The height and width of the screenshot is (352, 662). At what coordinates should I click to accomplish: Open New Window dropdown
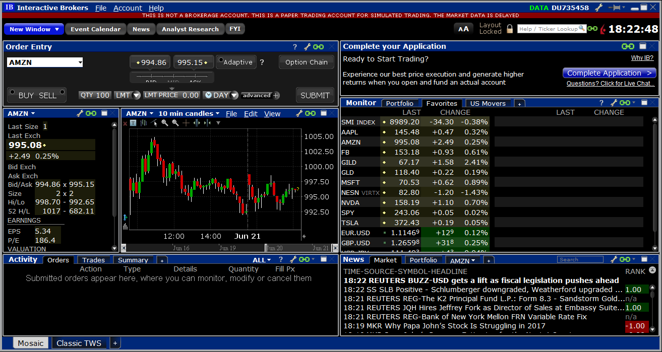[34, 29]
